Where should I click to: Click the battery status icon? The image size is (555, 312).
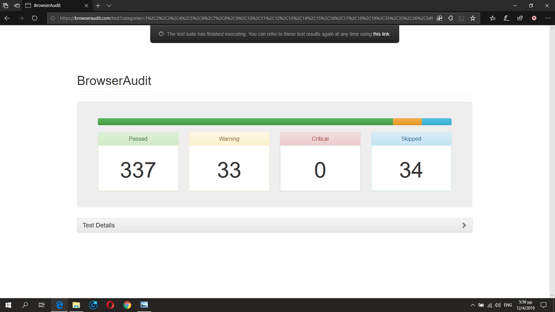481,305
